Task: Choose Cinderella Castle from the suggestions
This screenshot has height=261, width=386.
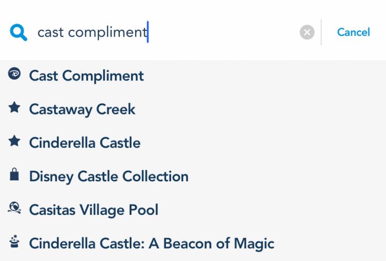Action: click(193, 143)
